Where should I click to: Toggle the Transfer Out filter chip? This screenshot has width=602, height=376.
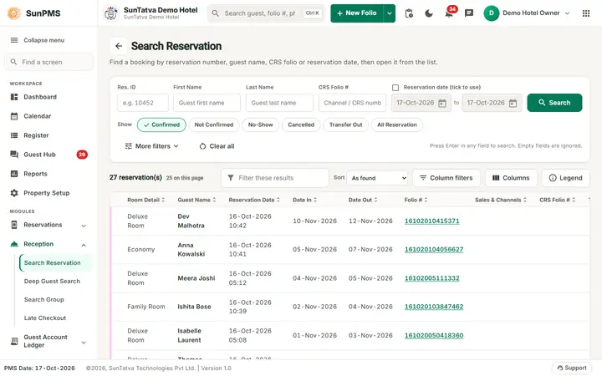pos(345,124)
